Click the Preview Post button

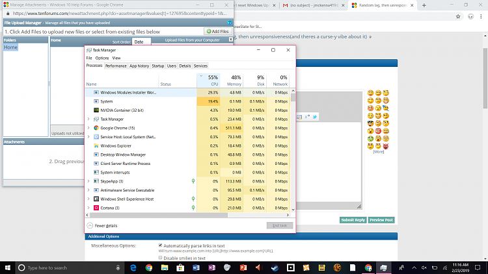pos(381,220)
